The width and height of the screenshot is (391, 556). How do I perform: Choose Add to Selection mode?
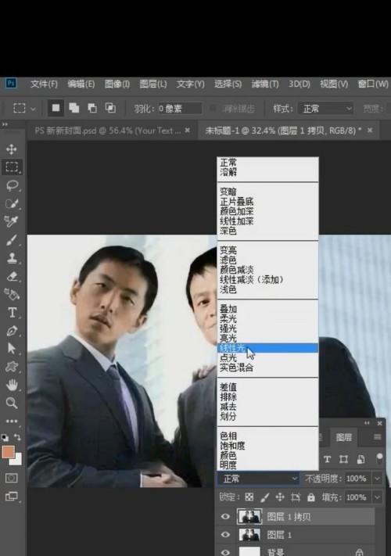point(74,108)
